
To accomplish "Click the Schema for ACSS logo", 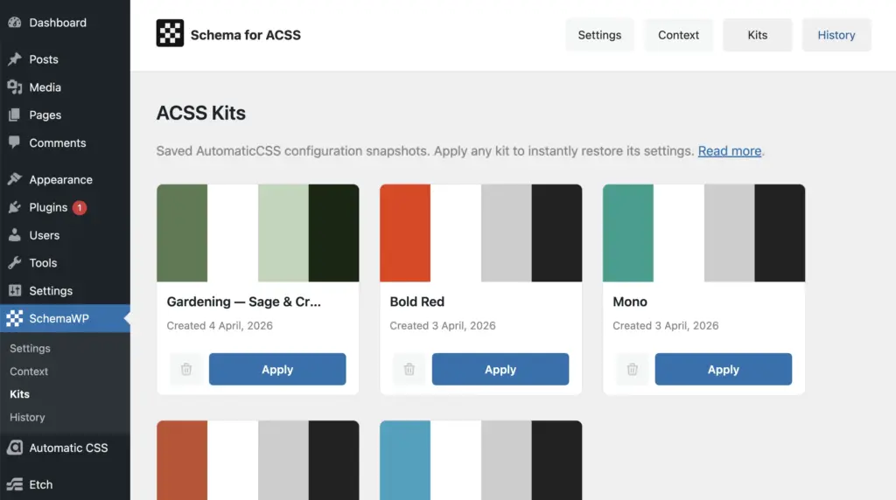I will click(170, 33).
